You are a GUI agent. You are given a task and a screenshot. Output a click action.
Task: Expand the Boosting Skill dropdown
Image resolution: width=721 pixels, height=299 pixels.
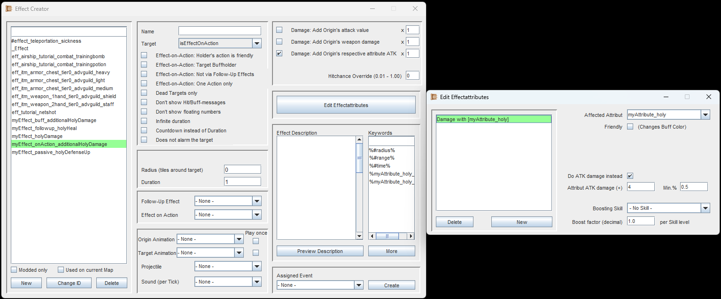coord(668,208)
